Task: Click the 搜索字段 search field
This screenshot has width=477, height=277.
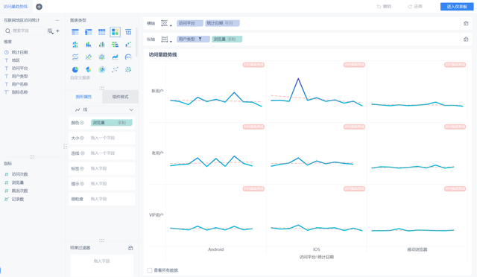Action: pyautogui.click(x=25, y=31)
